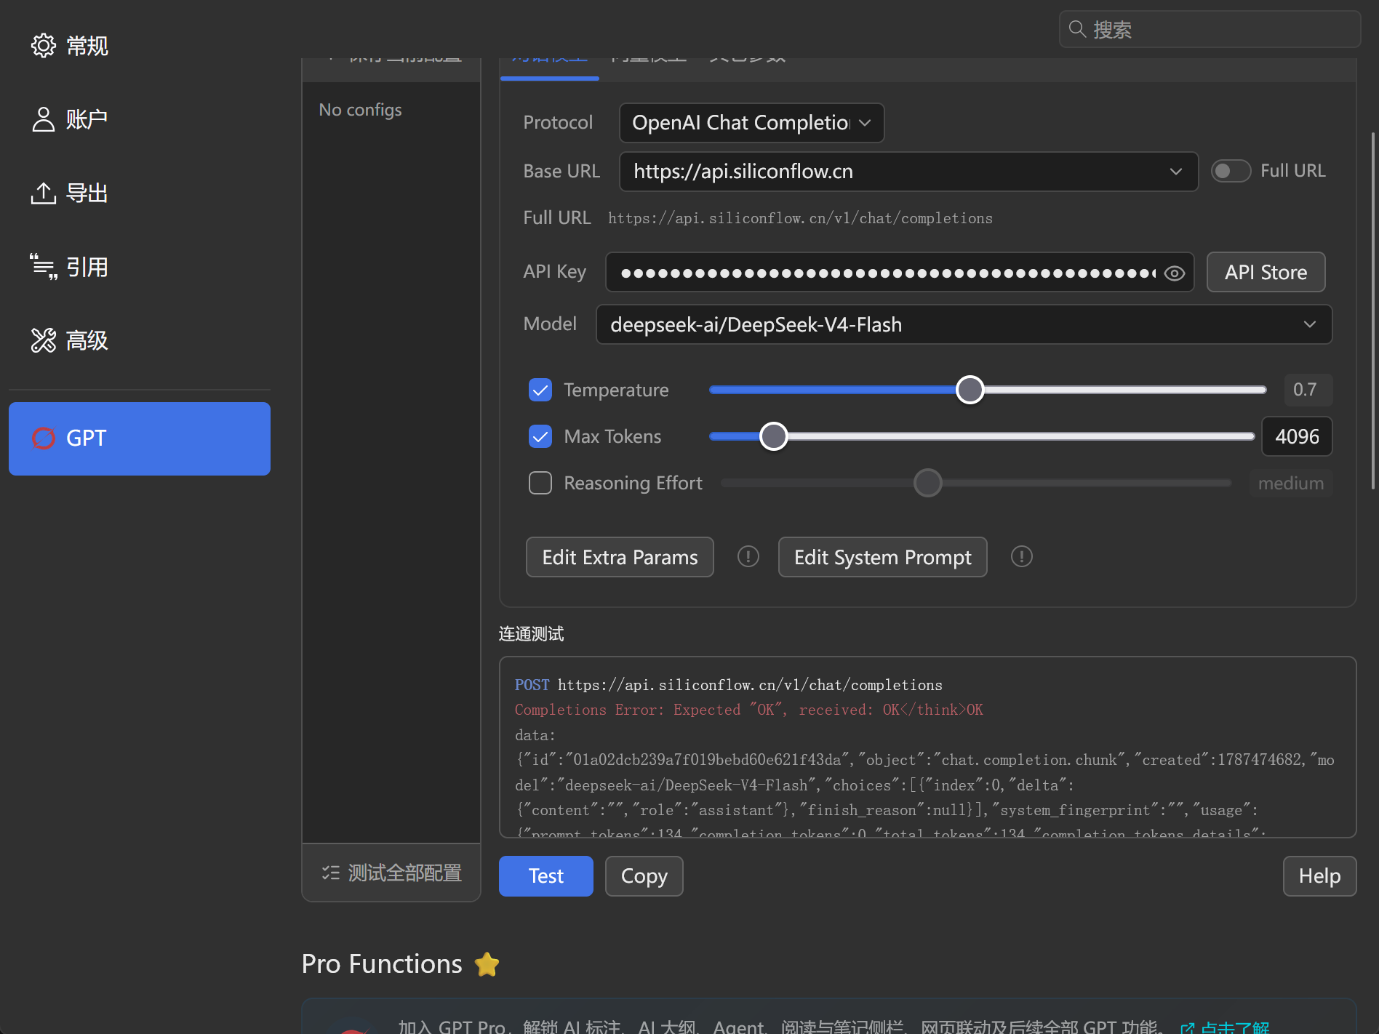The width and height of the screenshot is (1379, 1034).
Task: Open the 常规 general settings gear icon
Action: coord(44,46)
